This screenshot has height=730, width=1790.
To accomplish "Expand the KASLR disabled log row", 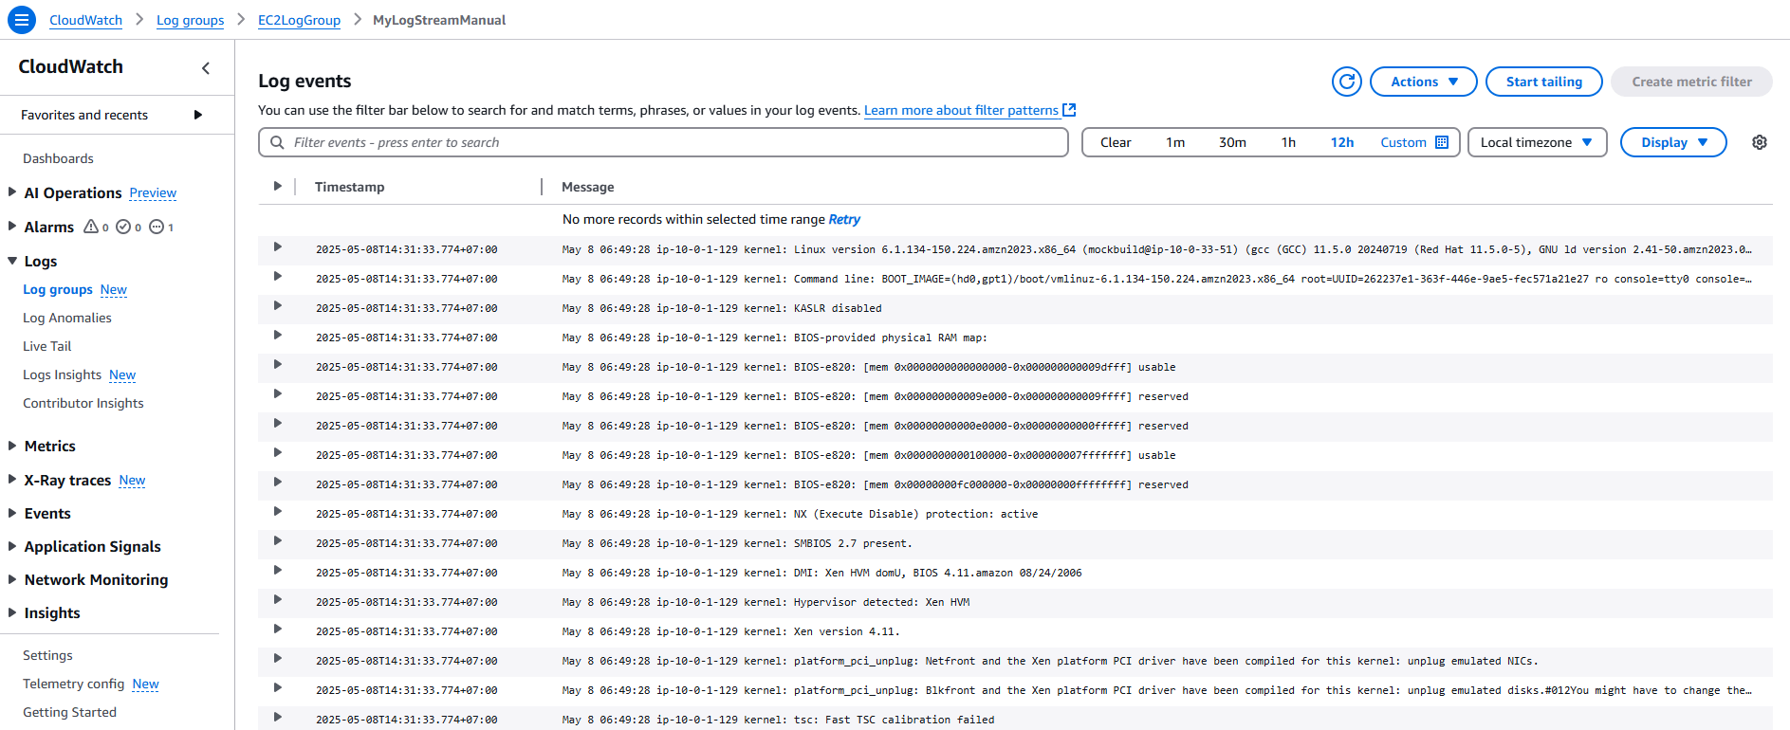I will pyautogui.click(x=277, y=305).
